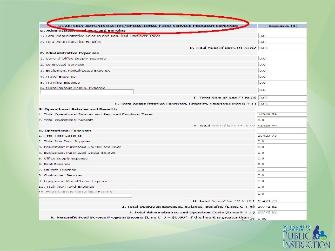The width and height of the screenshot is (335, 251).
Task: Click the Miscellaneous Admin. Expense amount field
Action: click(x=282, y=90)
